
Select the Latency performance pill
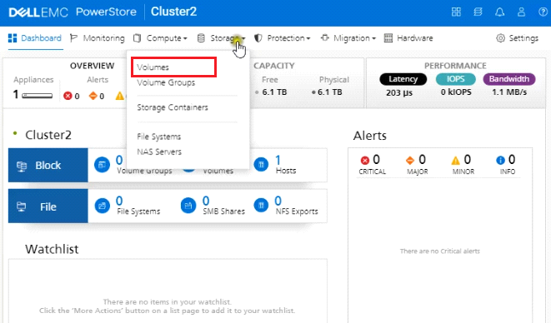403,79
